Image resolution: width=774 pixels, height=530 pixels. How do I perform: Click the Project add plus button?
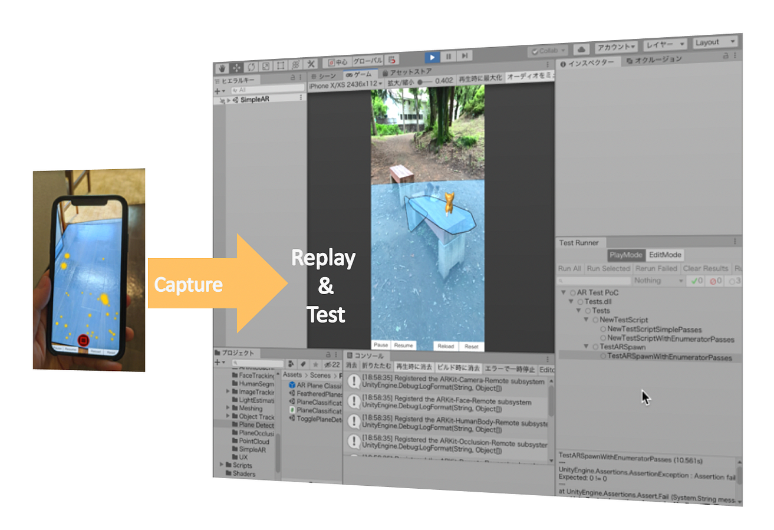point(219,363)
